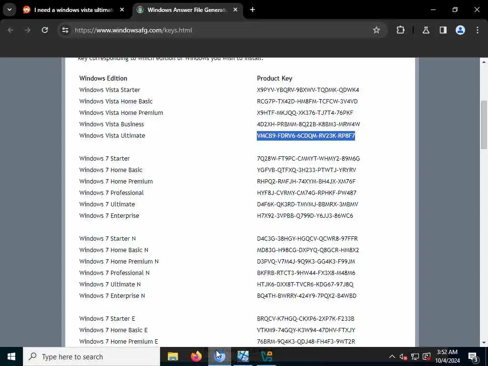Screen dimensions: 488x366
Task: Open File Explorer from the taskbar
Action: (173, 356)
